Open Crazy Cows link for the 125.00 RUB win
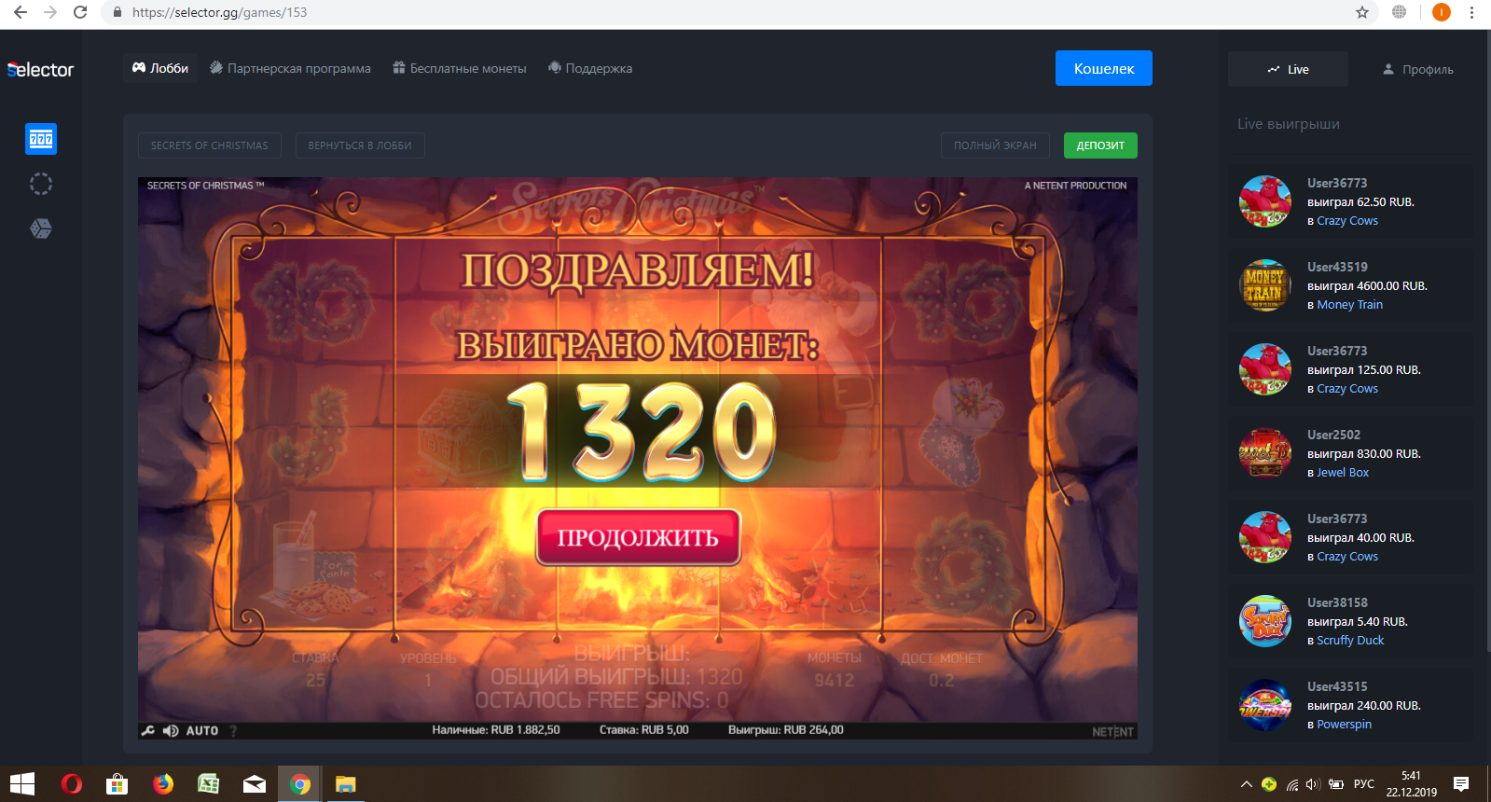This screenshot has height=802, width=1491. pyautogui.click(x=1347, y=389)
